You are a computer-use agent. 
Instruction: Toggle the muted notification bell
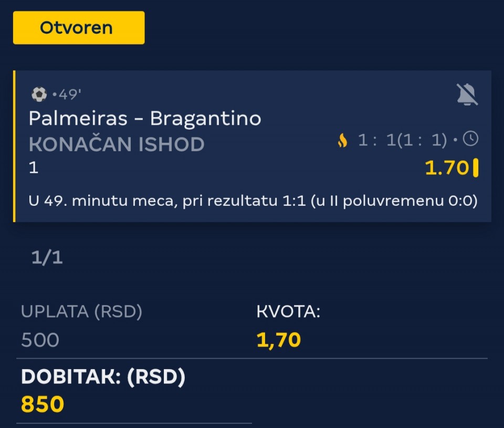(x=467, y=95)
